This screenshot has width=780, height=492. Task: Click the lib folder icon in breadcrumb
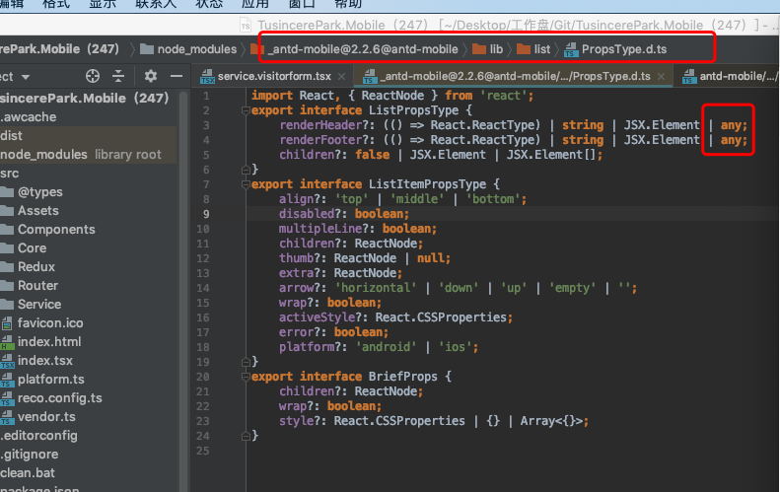click(479, 48)
